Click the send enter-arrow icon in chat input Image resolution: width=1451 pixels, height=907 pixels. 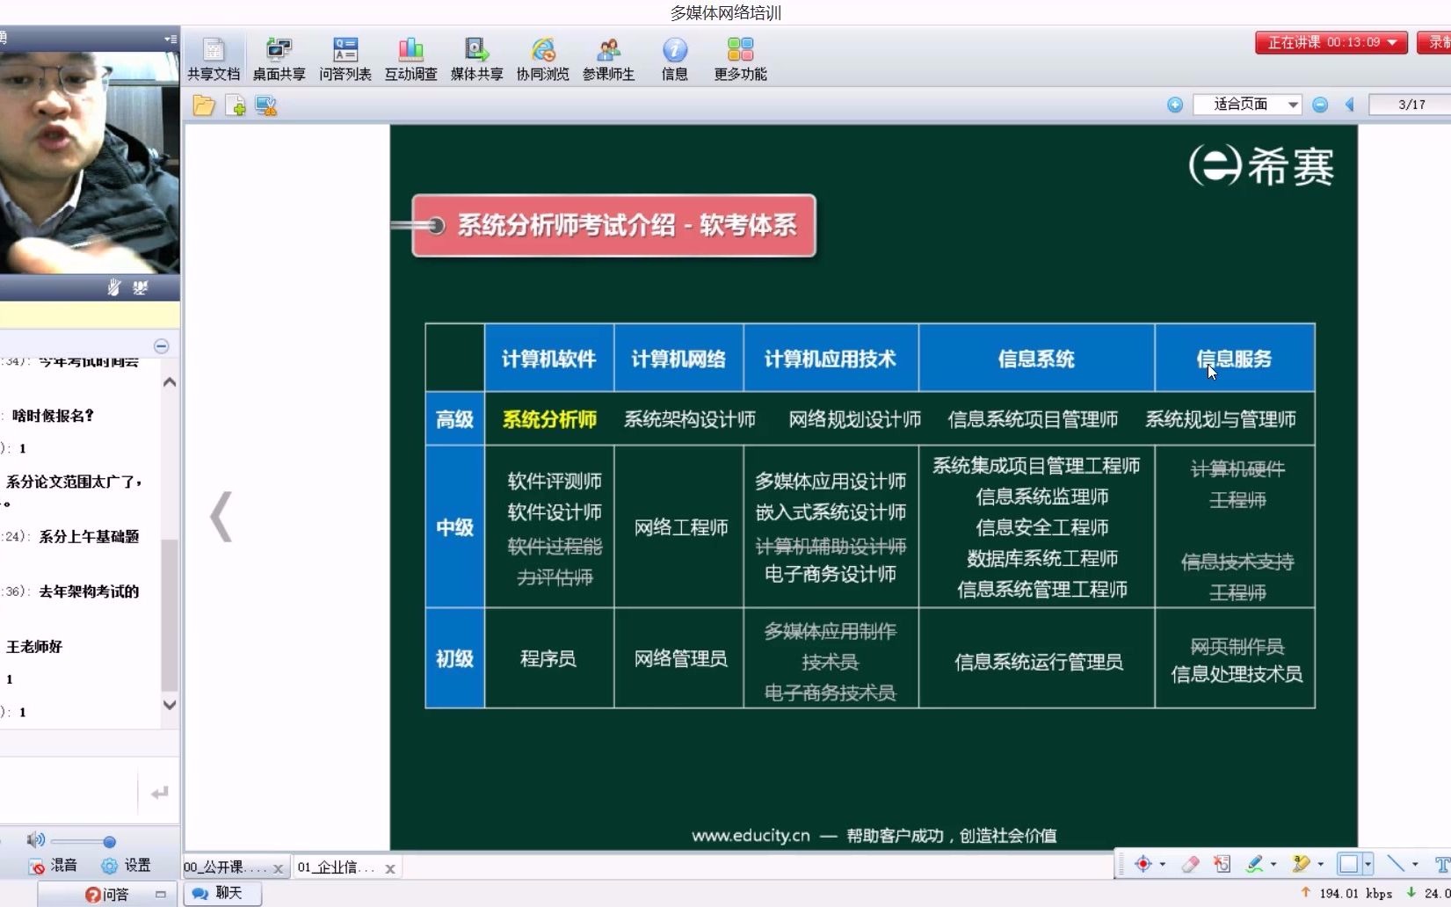(x=159, y=793)
